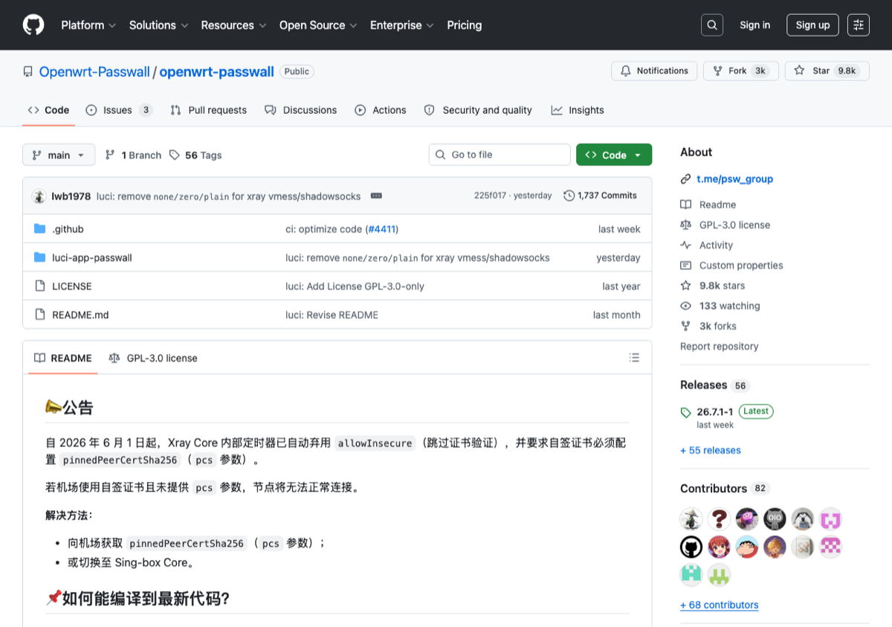Fork the repository with Fork button

(741, 71)
